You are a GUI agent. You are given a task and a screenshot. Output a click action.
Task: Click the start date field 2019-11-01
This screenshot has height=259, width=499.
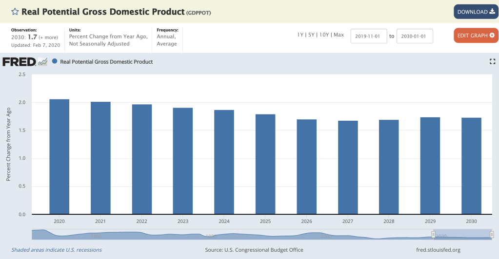click(368, 36)
